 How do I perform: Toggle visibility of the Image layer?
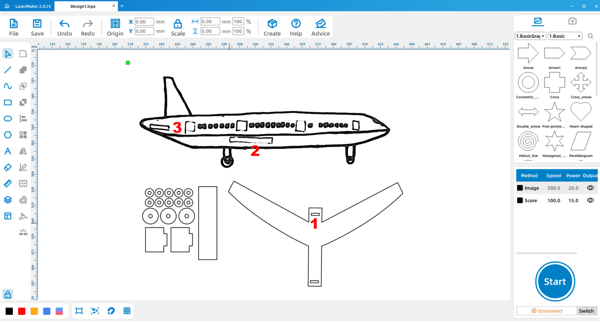[x=590, y=188]
